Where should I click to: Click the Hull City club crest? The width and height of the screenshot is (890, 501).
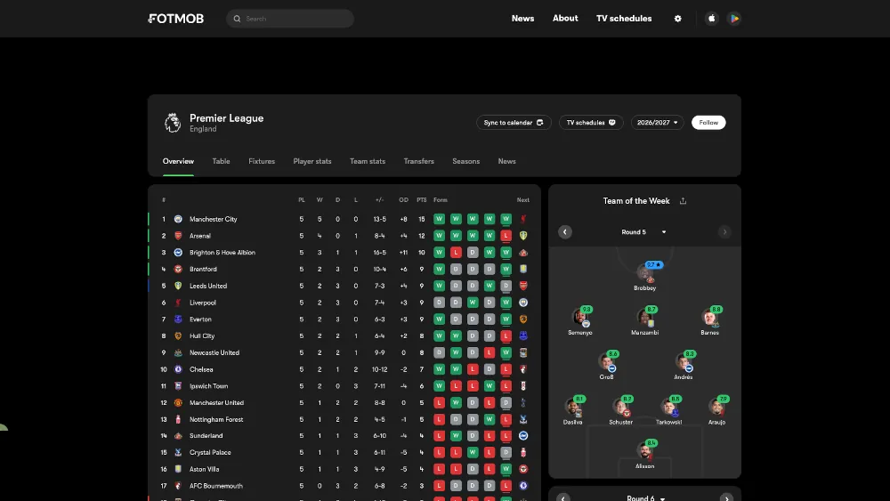pos(178,335)
